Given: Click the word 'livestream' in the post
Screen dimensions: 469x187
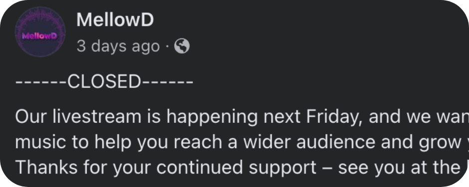Looking at the screenshot, I should tap(97, 116).
